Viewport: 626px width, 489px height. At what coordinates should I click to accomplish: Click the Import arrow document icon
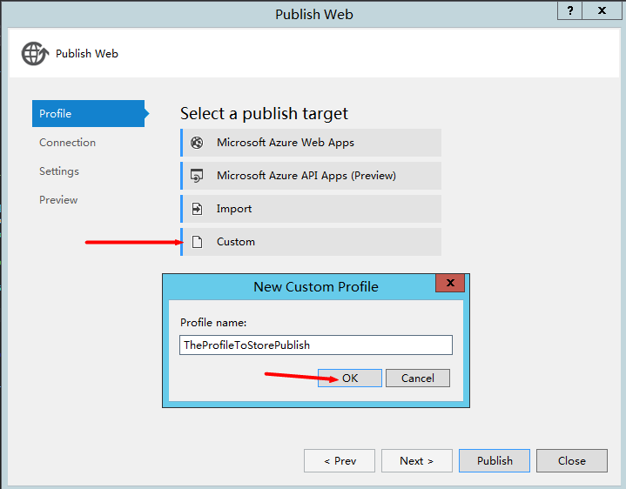[198, 209]
